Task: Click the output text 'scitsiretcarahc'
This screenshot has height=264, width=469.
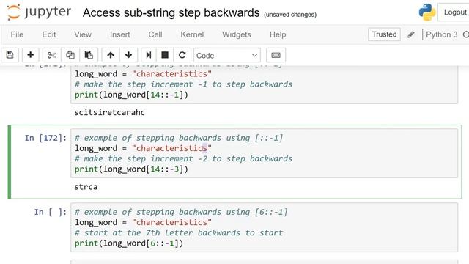Action: [x=109, y=112]
